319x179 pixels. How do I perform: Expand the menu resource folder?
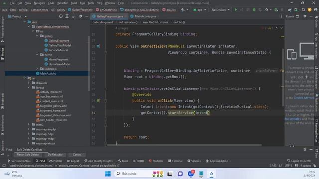(29, 125)
